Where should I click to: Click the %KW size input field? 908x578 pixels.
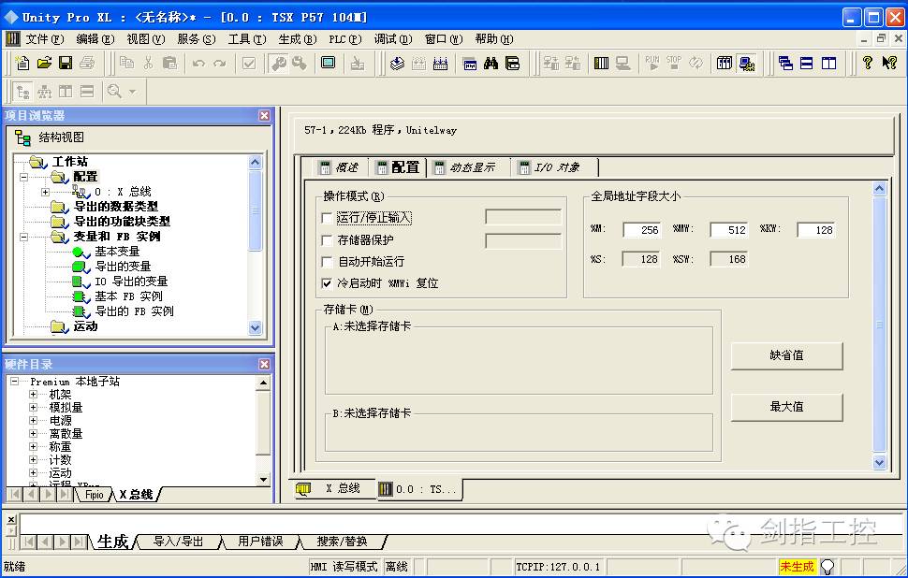(x=816, y=230)
